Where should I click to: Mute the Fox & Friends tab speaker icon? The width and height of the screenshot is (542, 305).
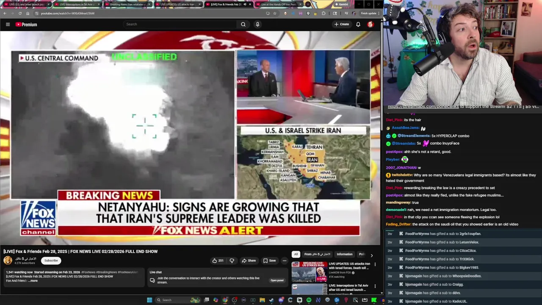tap(245, 4)
